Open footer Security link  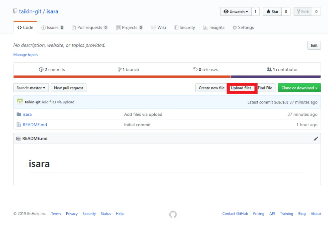point(89,214)
